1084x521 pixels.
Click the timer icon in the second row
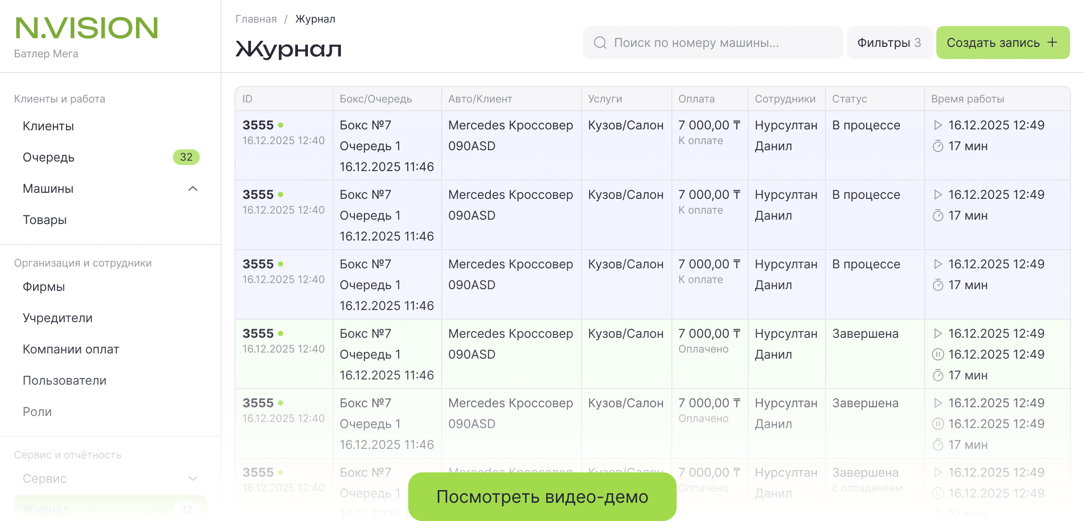pos(938,215)
